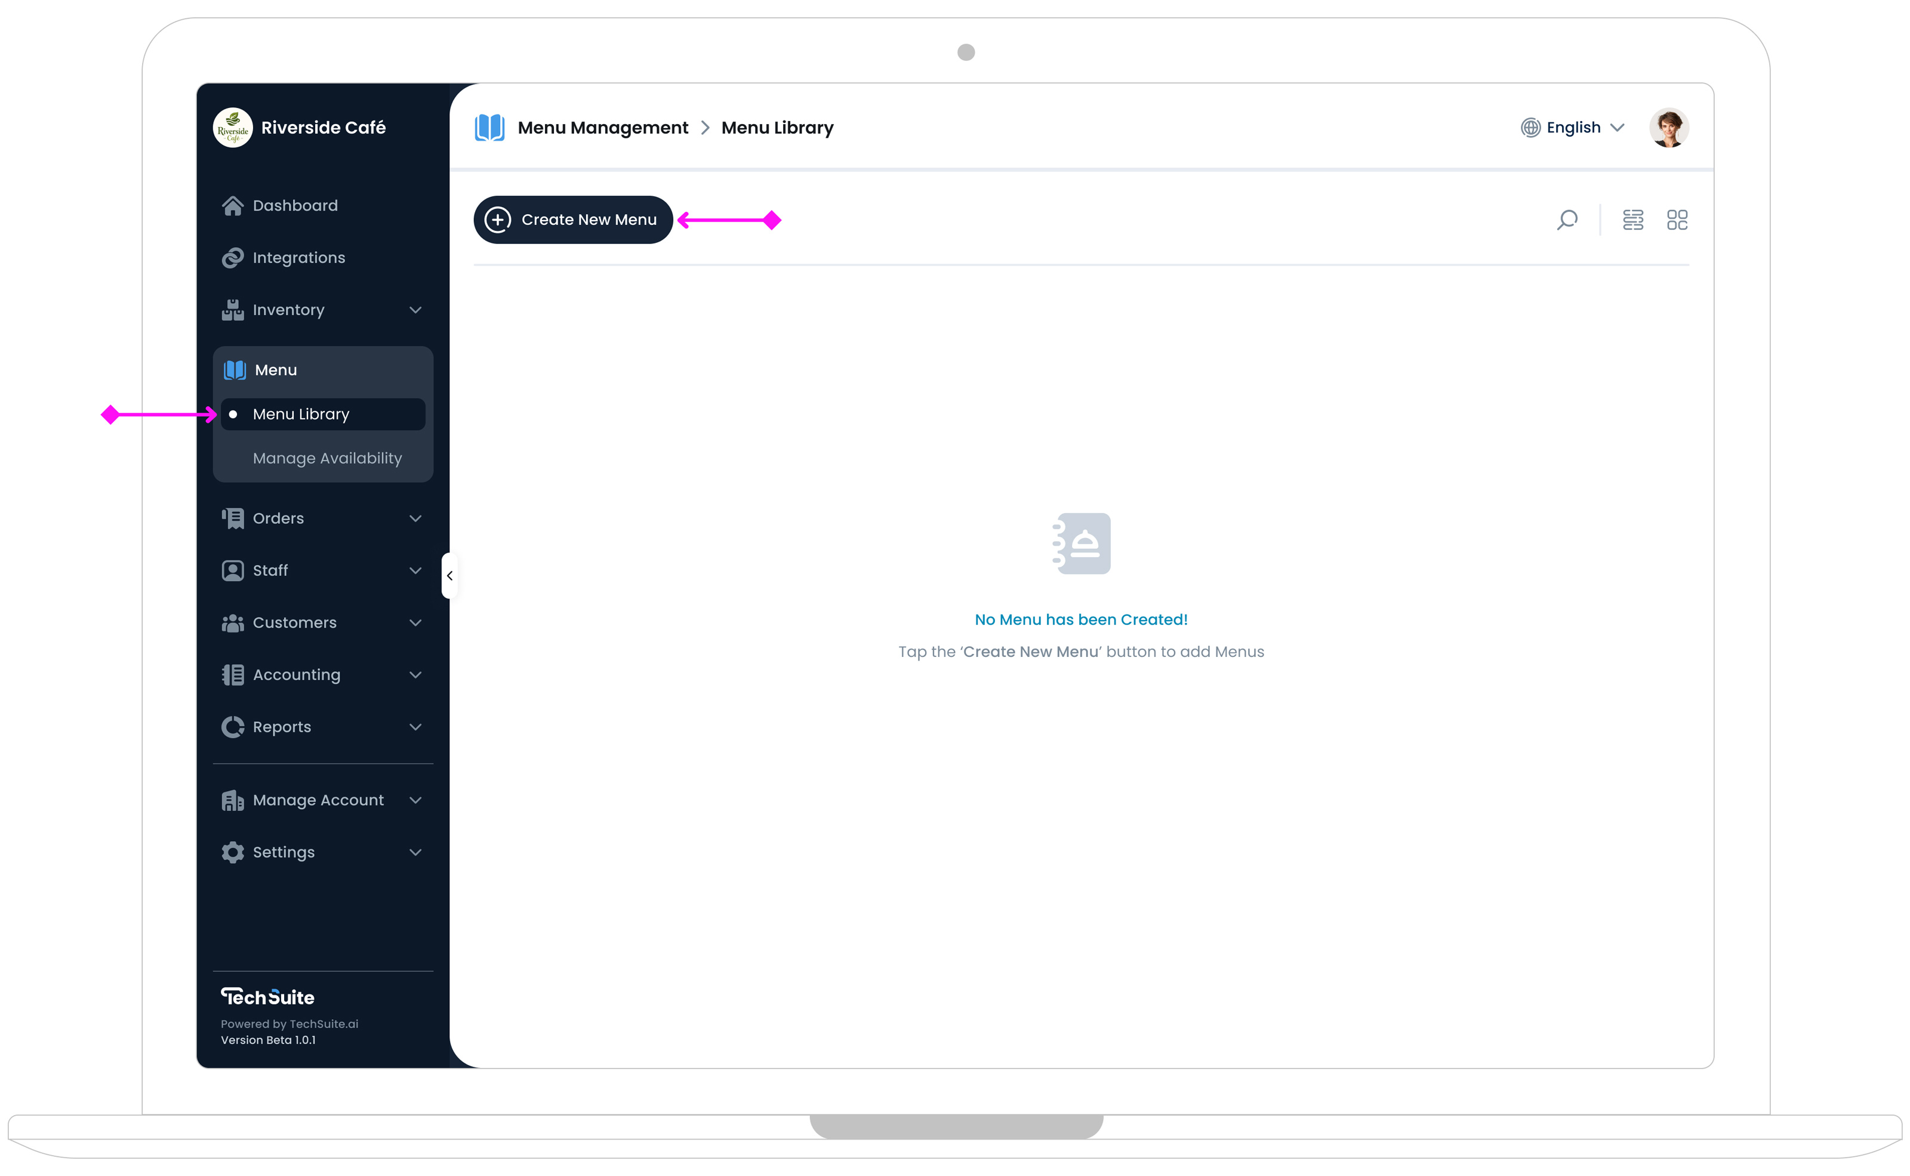
Task: Click the Menu Management book icon
Action: tap(489, 128)
